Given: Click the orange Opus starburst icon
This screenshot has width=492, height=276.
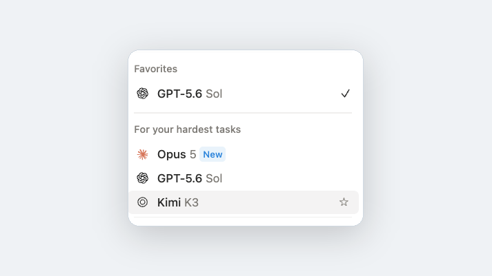Looking at the screenshot, I should pos(142,154).
